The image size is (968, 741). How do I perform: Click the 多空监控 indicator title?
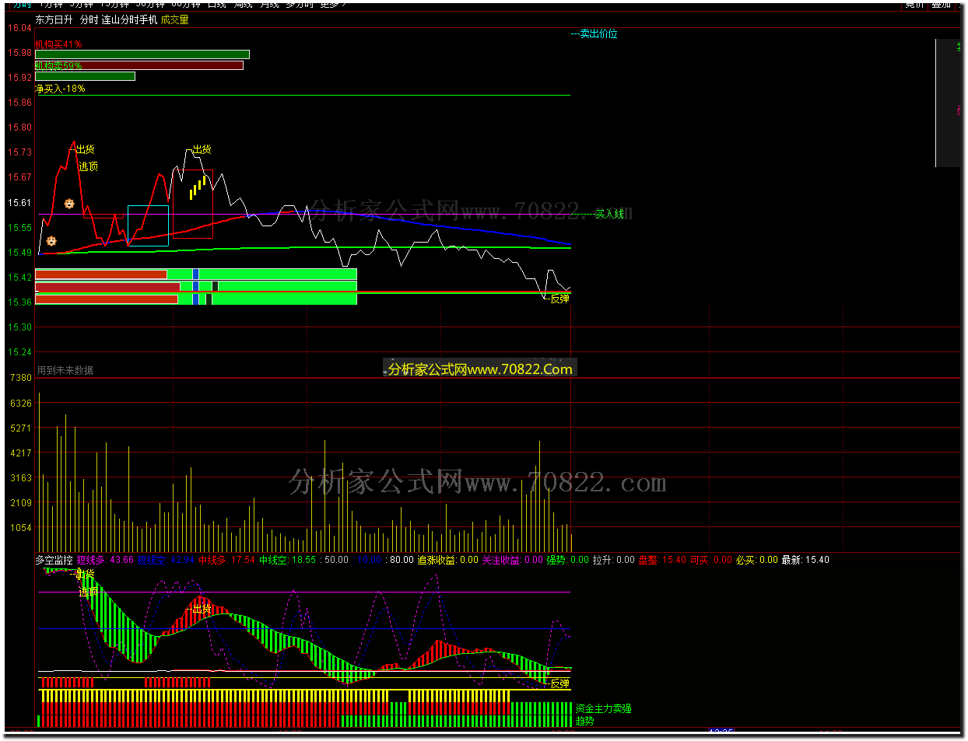pos(54,560)
